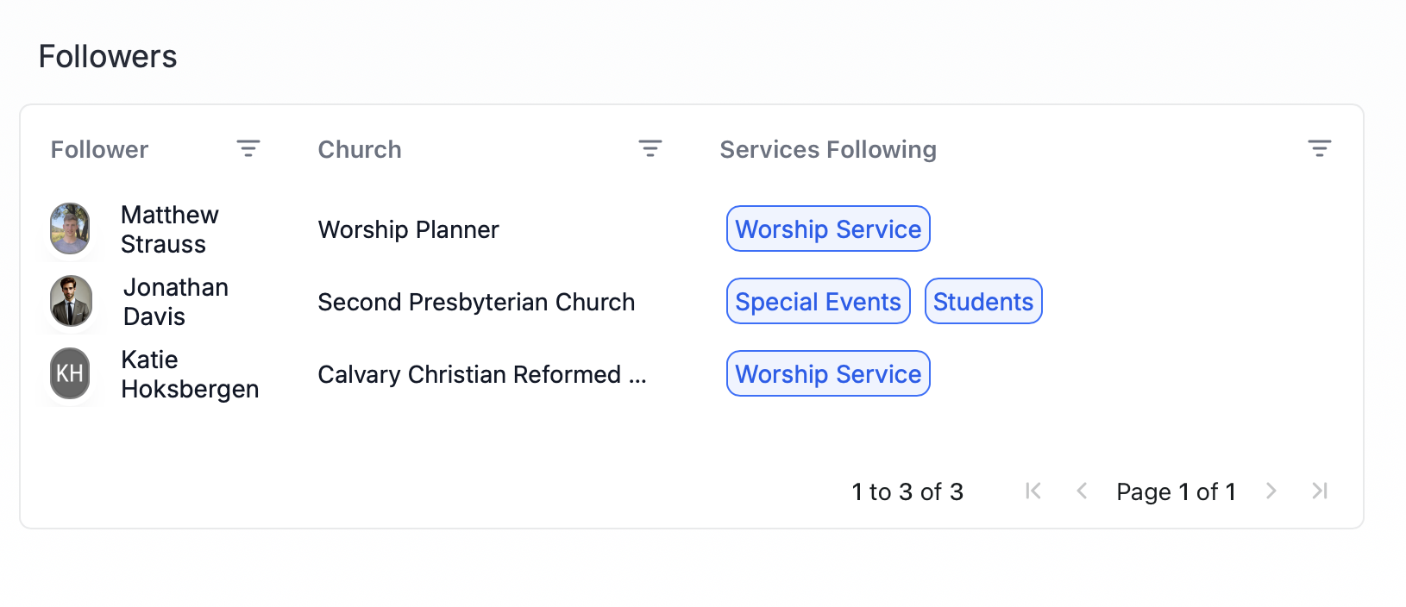Click Jonathan Davis's avatar photo
Viewport: 1406px width, 607px height.
pos(71,301)
